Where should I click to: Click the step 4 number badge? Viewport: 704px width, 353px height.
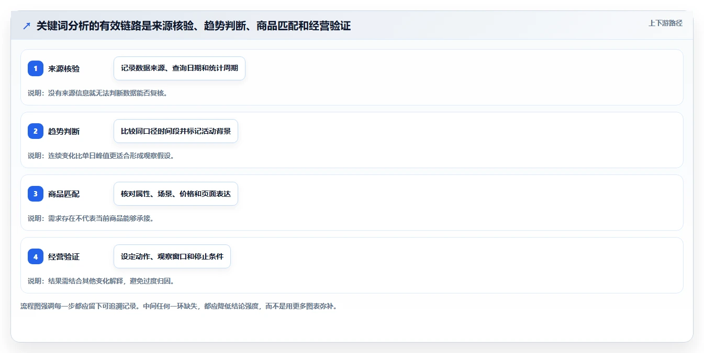pos(36,256)
